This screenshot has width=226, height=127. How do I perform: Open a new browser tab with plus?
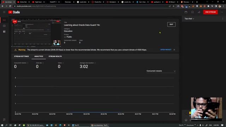(197, 2)
